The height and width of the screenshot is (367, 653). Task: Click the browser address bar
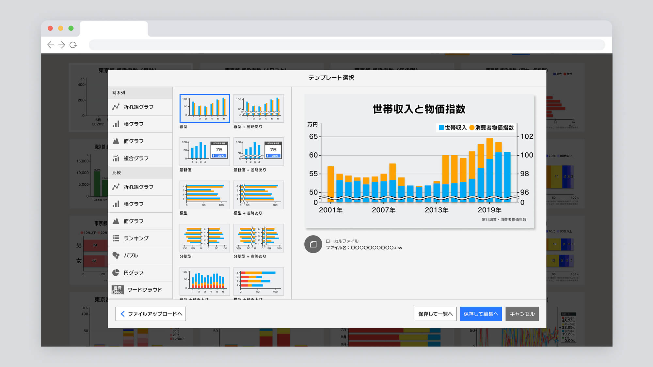pos(347,45)
